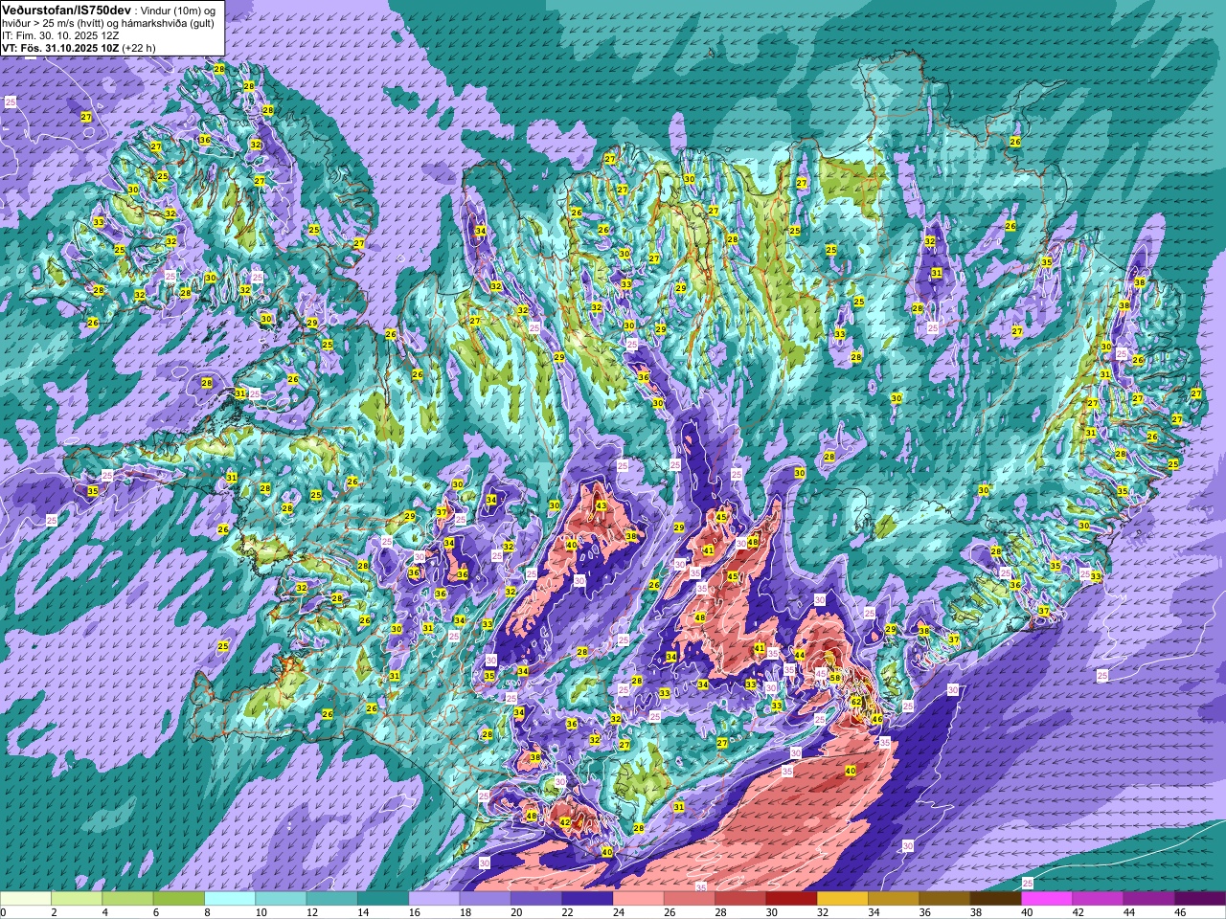
Task: Select the number 22 on the legend scale
Action: click(x=567, y=912)
